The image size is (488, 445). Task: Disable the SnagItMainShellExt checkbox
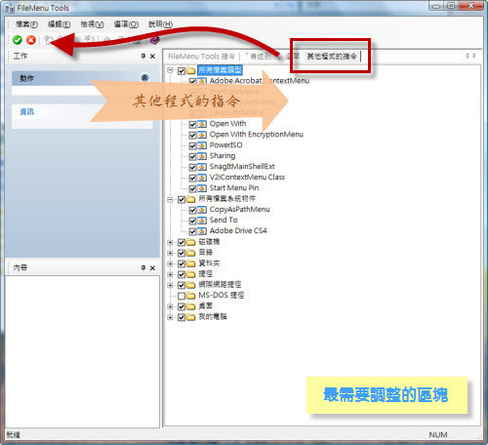[x=192, y=167]
